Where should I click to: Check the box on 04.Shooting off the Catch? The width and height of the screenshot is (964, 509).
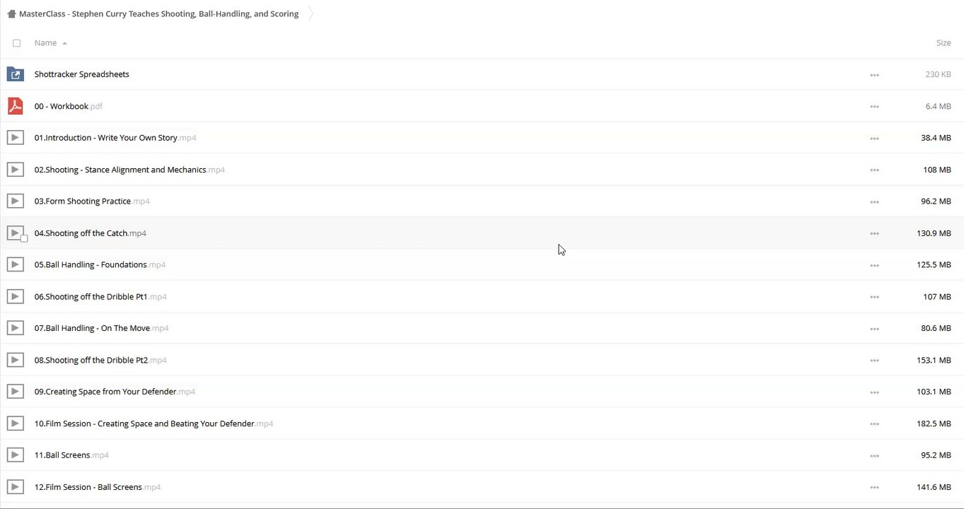point(24,238)
